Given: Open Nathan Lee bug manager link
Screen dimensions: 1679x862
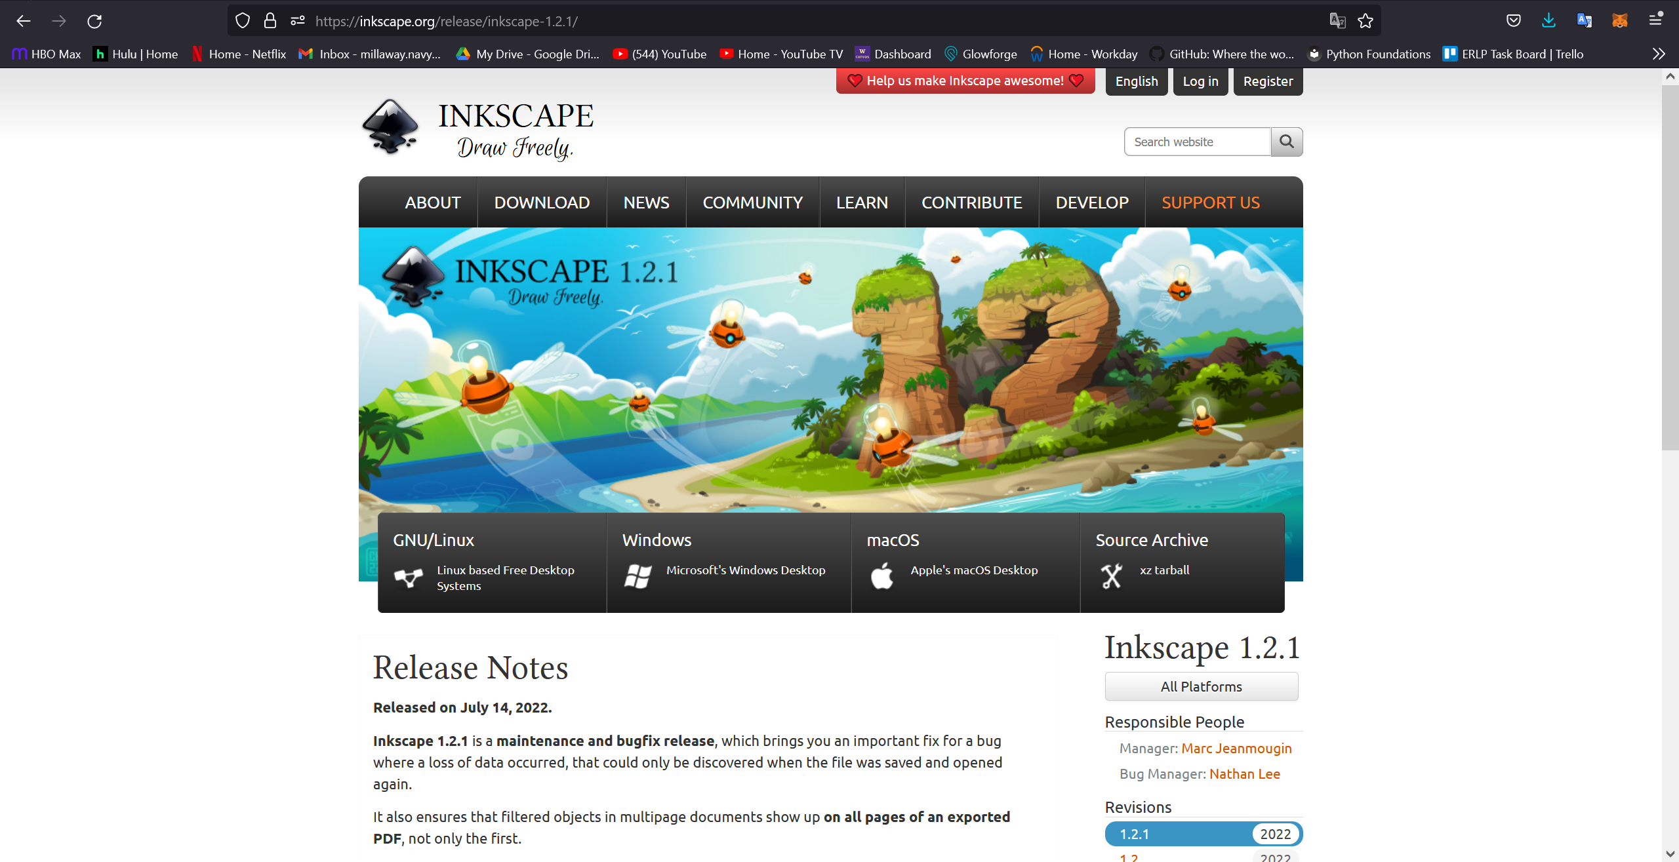Looking at the screenshot, I should coord(1245,774).
